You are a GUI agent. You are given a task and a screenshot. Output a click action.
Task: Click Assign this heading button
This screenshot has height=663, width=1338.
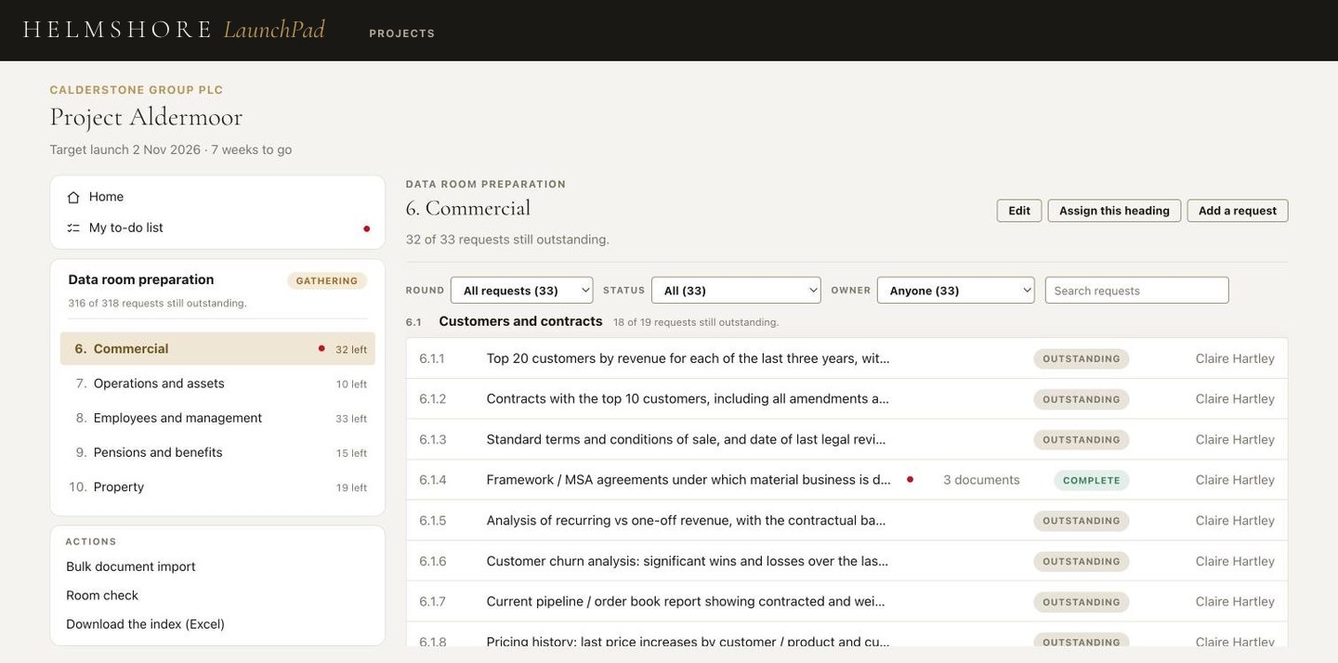pyautogui.click(x=1114, y=211)
